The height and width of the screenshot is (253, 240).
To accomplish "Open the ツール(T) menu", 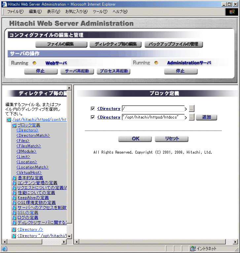I will point(100,12).
